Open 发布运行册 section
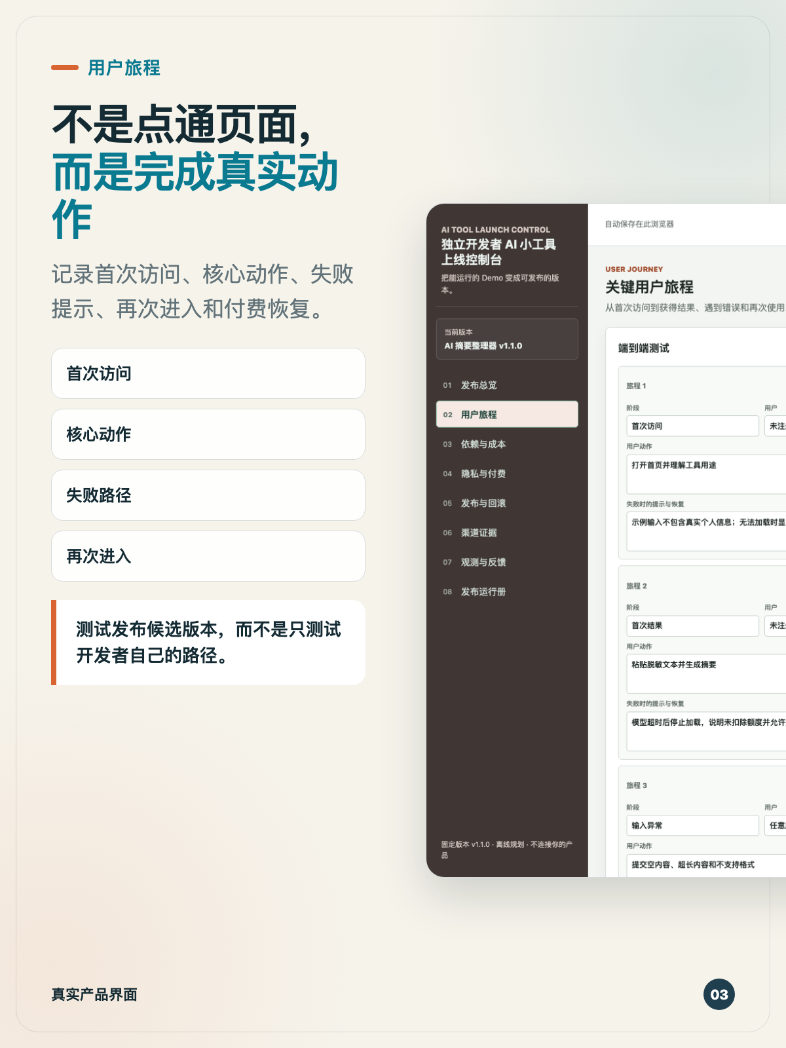 pos(507,591)
